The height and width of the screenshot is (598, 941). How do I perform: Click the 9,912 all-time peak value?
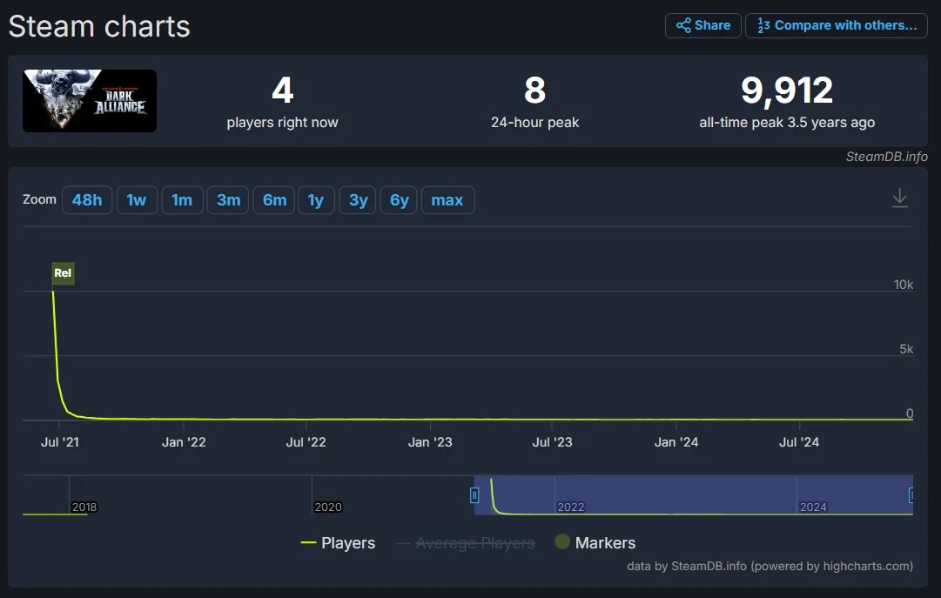[787, 91]
